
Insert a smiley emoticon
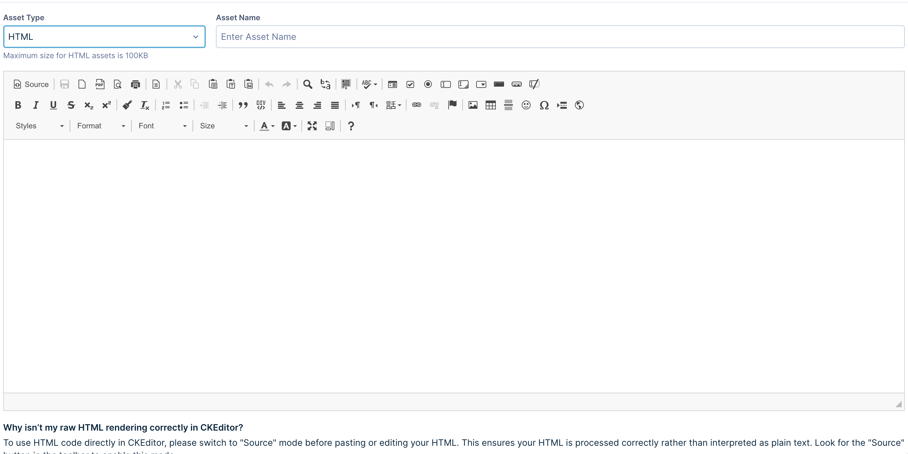click(x=526, y=105)
